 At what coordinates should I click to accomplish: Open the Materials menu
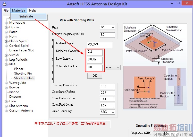pos(19,11)
